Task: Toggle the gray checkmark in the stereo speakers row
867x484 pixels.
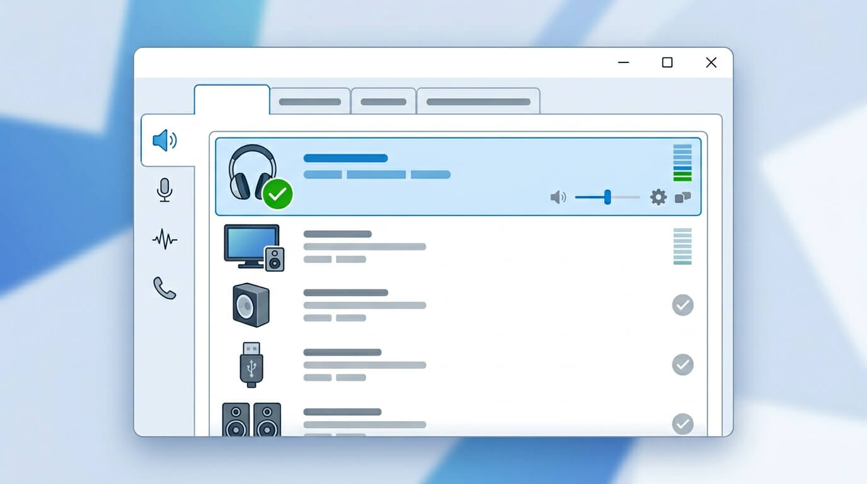Action: 682,423
